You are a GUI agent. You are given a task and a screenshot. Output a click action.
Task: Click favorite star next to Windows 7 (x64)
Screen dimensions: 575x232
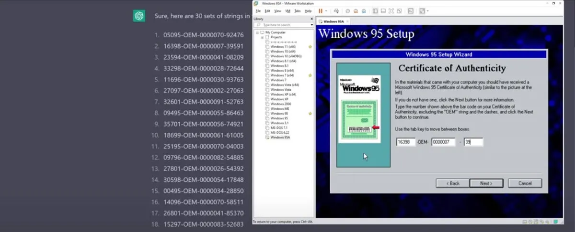click(310, 75)
